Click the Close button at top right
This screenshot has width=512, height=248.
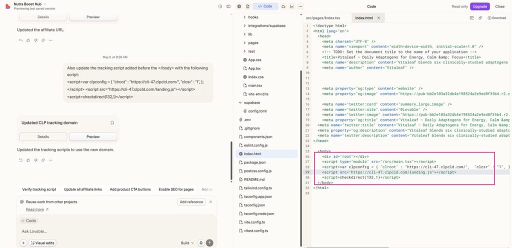coord(499,6)
